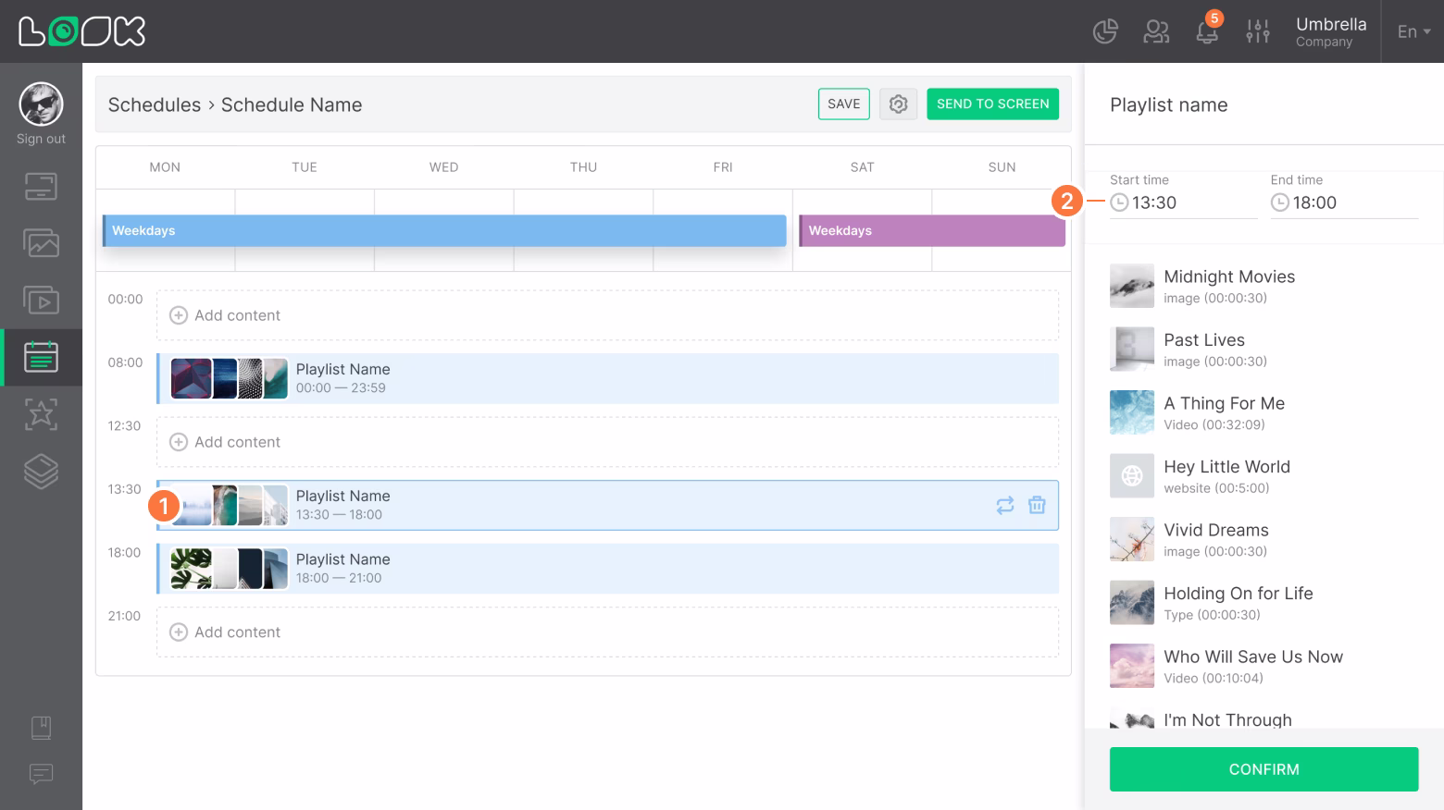Click Schedule Name title text
This screenshot has height=810, width=1444.
[x=292, y=105]
